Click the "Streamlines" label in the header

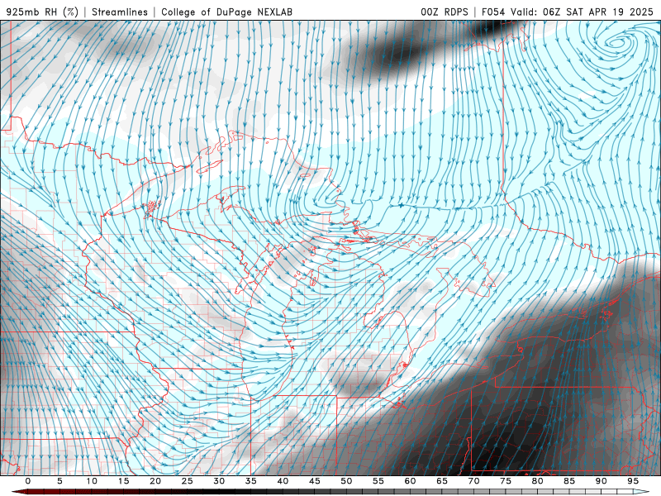pos(120,12)
